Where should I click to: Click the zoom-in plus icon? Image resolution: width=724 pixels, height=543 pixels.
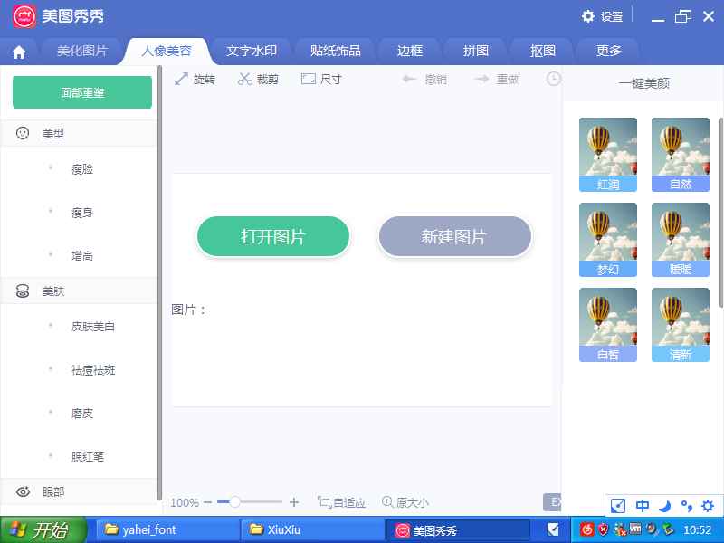tap(294, 502)
